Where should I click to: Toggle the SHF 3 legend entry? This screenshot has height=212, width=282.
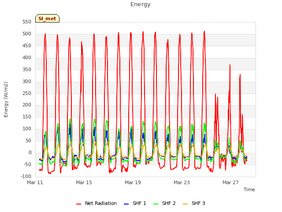pyautogui.click(x=194, y=203)
